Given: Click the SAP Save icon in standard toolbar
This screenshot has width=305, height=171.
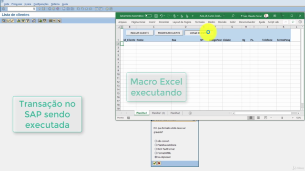Looking at the screenshot, I should coord(43,9).
